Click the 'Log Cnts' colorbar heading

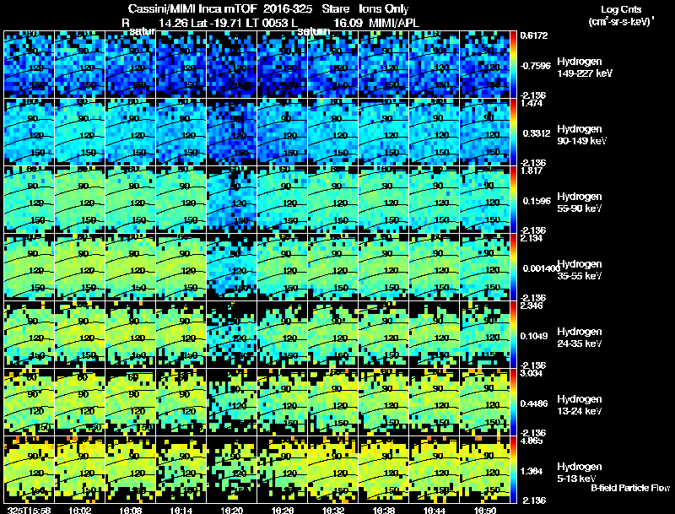tap(621, 9)
